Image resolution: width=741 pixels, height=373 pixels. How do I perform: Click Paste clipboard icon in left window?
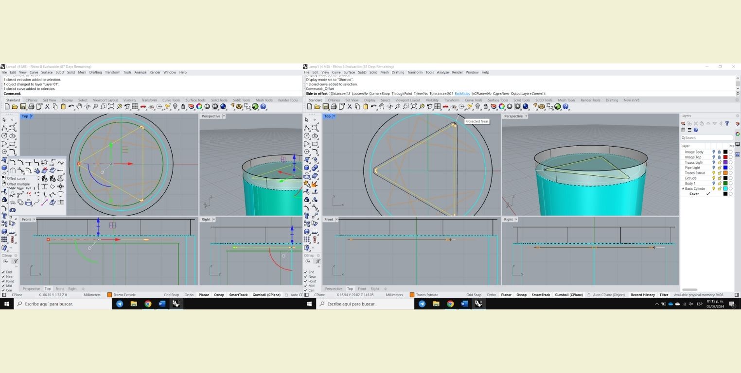click(x=63, y=106)
